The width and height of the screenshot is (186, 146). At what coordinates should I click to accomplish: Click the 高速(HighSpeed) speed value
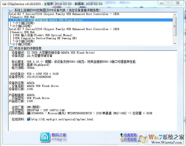(38, 65)
